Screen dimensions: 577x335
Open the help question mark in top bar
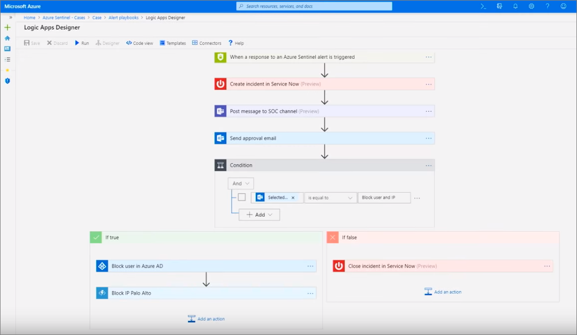coord(547,6)
